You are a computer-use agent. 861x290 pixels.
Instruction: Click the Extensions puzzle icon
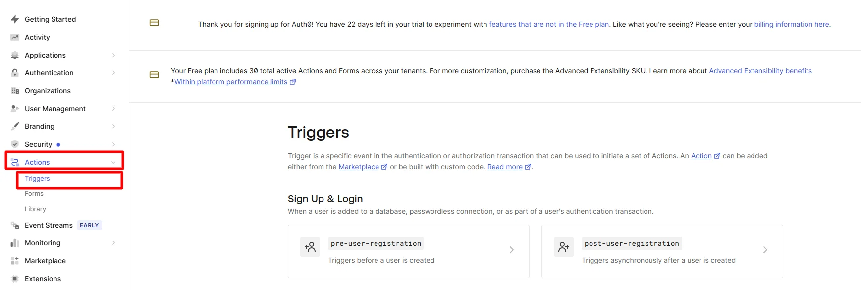(x=14, y=279)
